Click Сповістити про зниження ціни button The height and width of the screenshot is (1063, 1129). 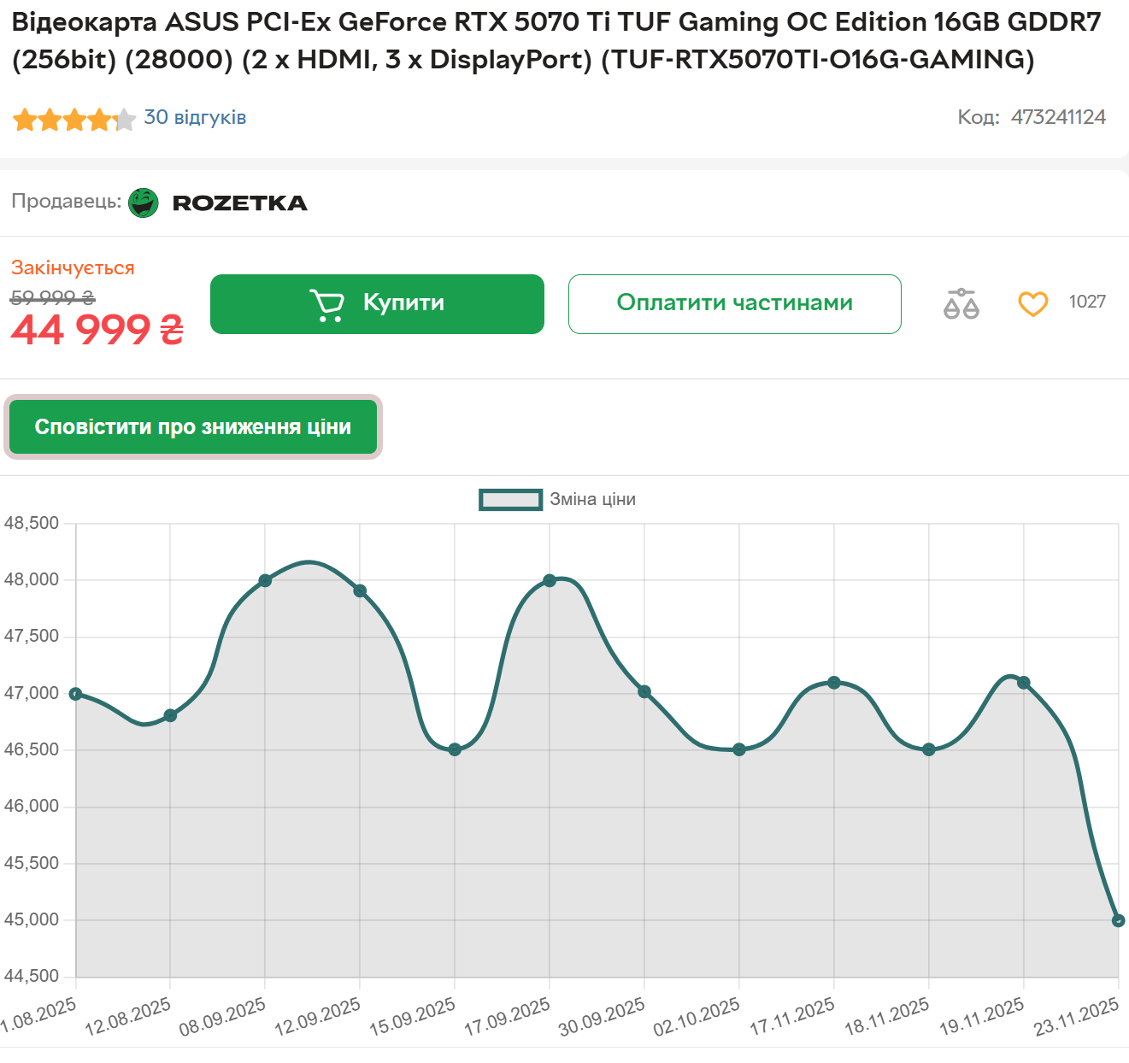tap(193, 426)
